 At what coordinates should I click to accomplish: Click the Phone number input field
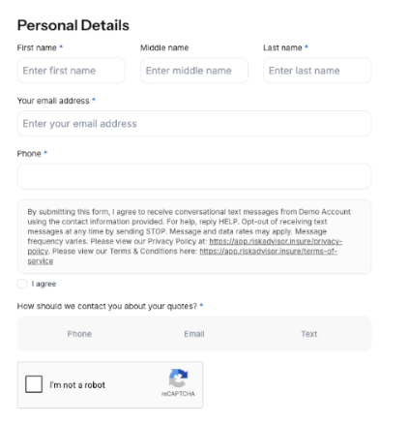coord(194,176)
